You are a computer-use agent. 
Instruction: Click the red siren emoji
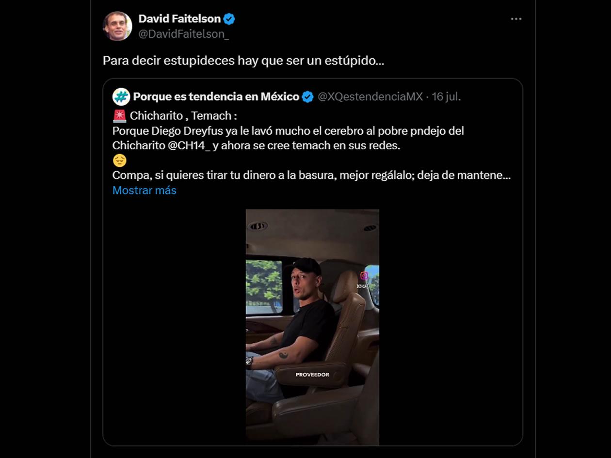point(119,116)
